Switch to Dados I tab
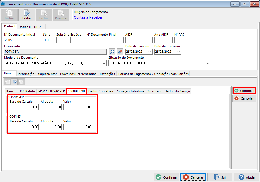The height and width of the screenshot is (182, 260). coord(9,27)
